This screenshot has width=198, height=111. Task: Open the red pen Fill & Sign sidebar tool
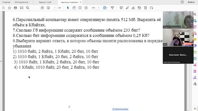click(195, 65)
